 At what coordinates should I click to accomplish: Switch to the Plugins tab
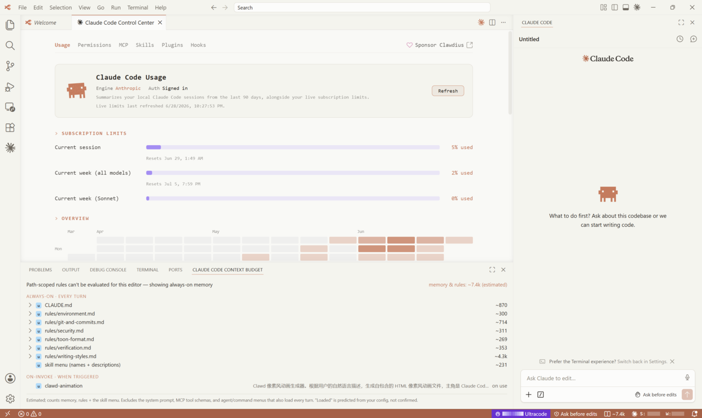point(172,45)
